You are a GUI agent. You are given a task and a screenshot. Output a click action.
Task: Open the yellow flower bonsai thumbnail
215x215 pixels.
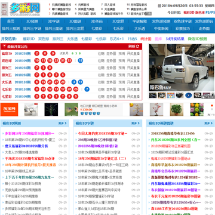pyautogui.click(x=136, y=109)
